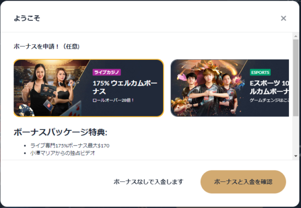Click the poker chip graphic in casino card
The image size is (301, 208).
coord(27,111)
